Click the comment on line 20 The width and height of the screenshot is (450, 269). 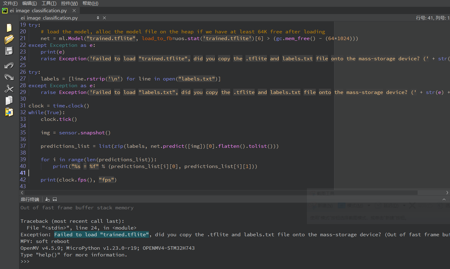pos(183,32)
